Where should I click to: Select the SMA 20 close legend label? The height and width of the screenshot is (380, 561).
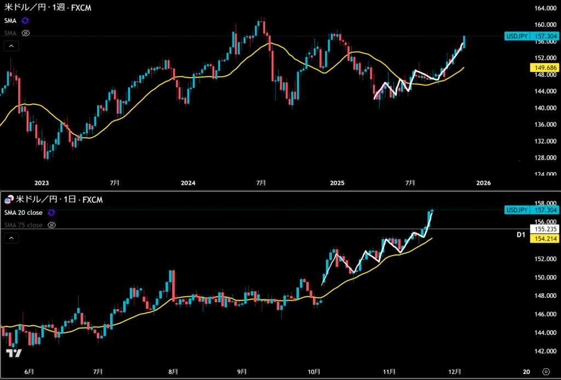click(24, 212)
